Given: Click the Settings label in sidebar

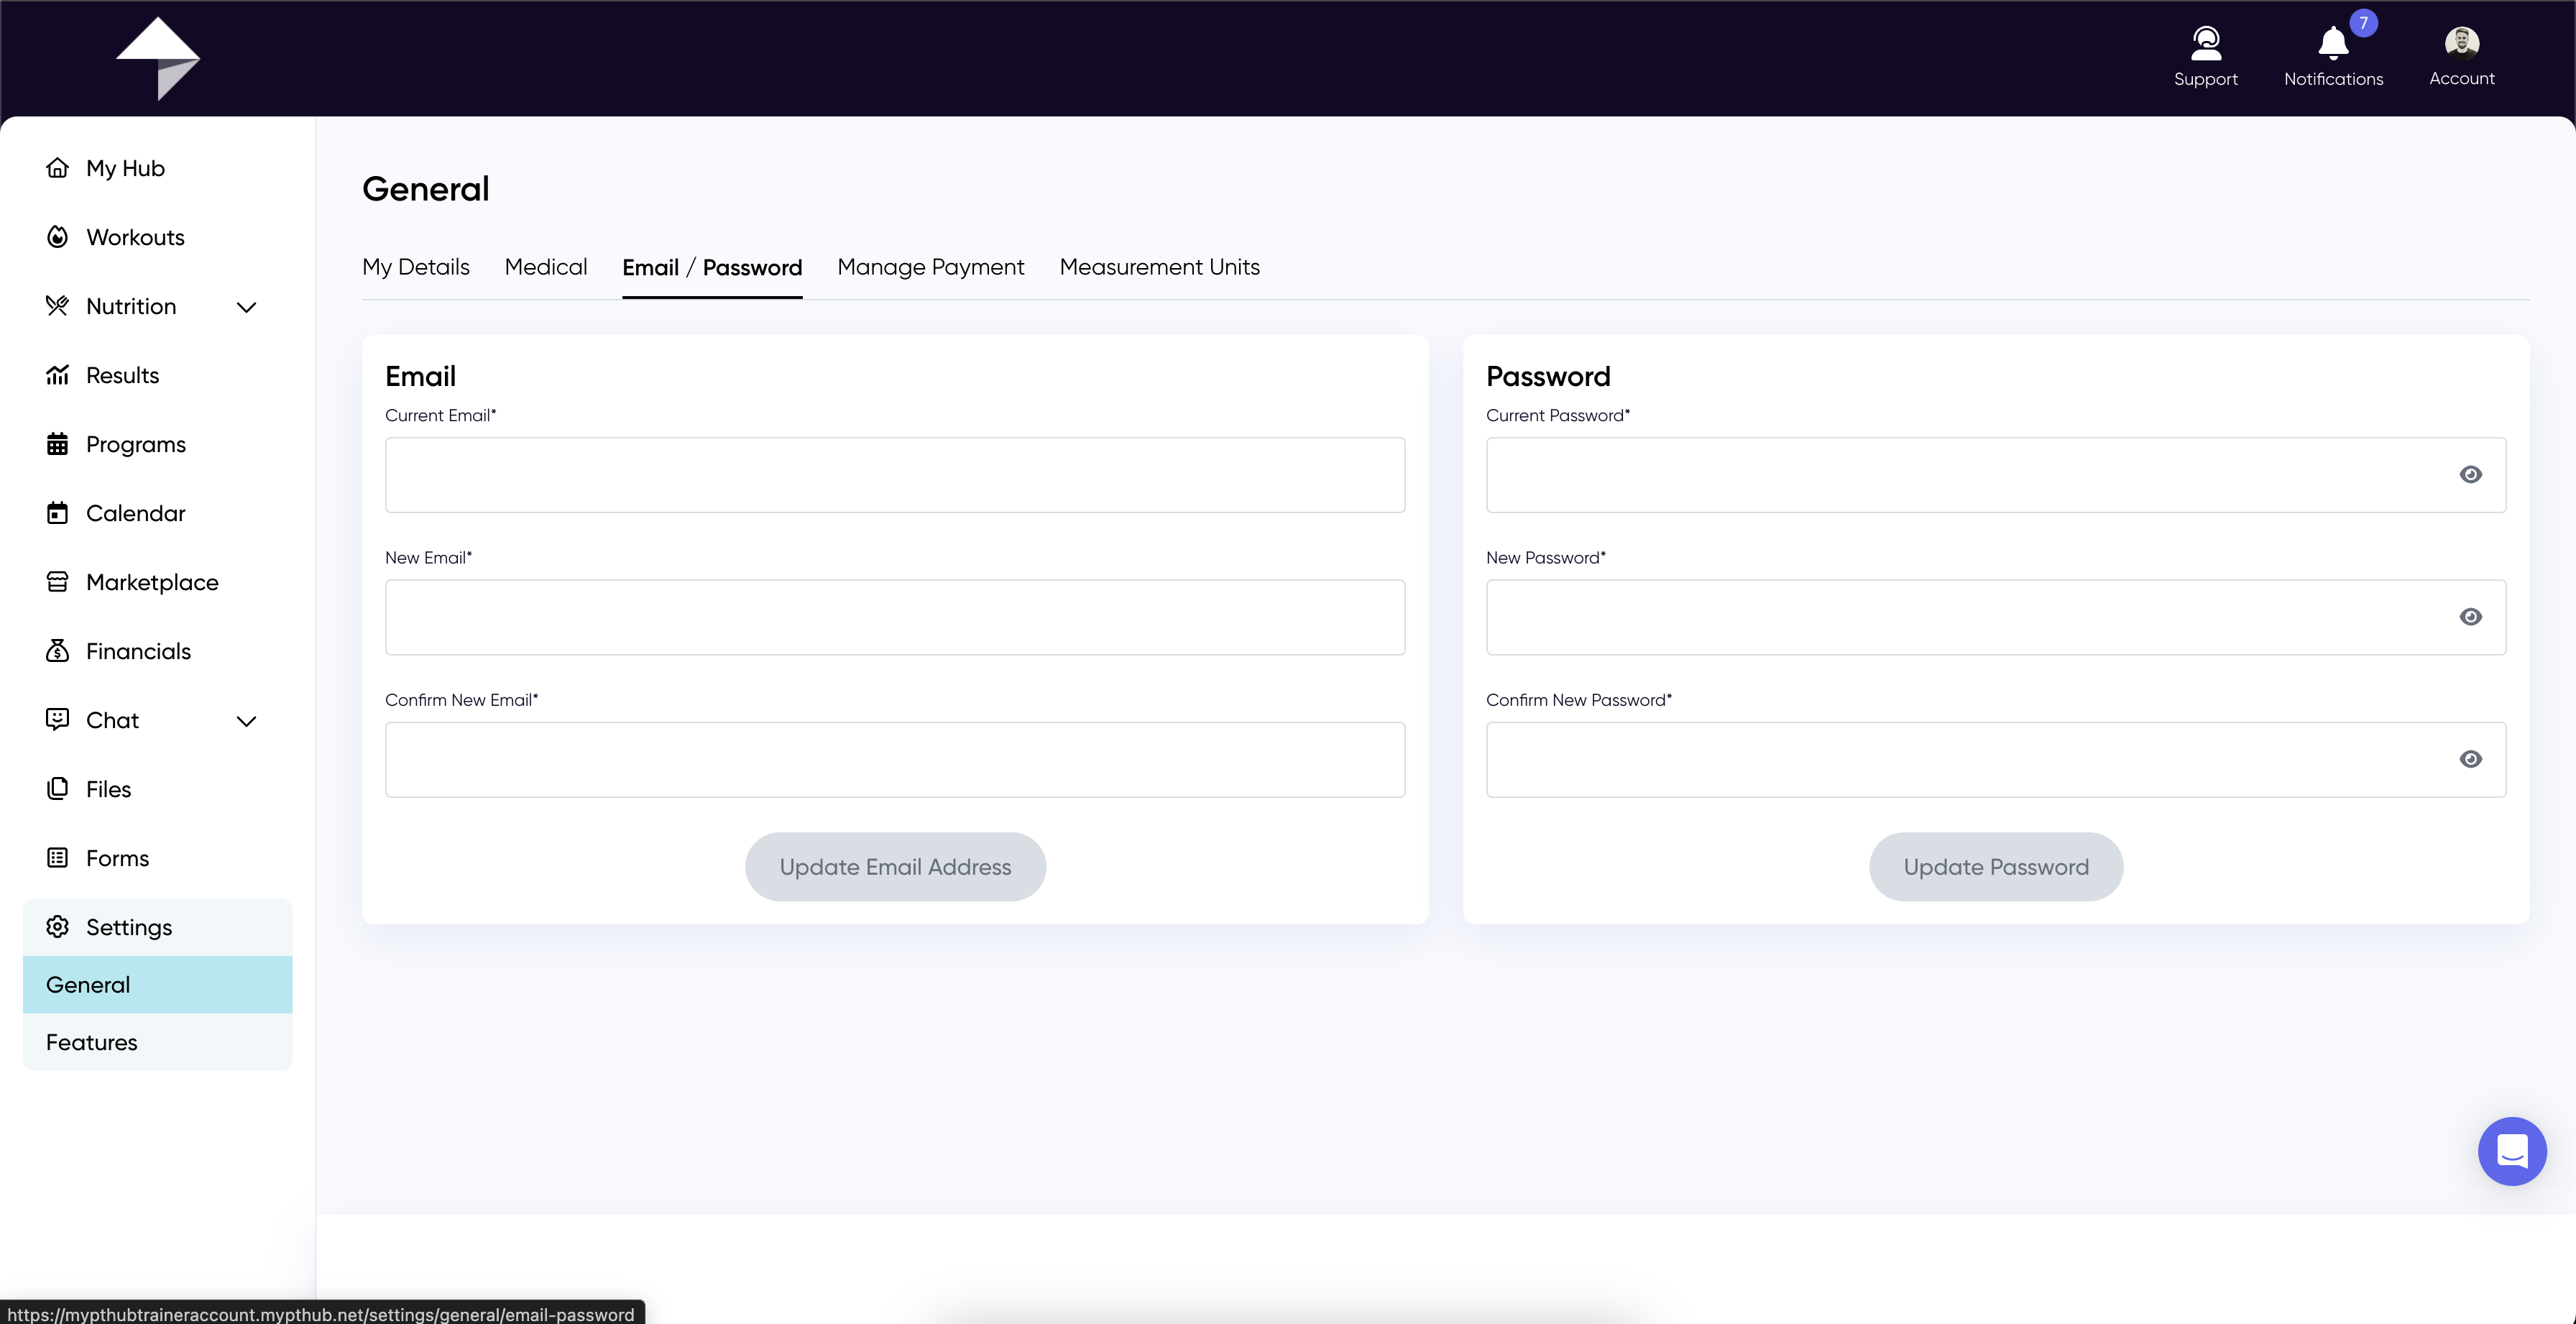Looking at the screenshot, I should (x=129, y=927).
